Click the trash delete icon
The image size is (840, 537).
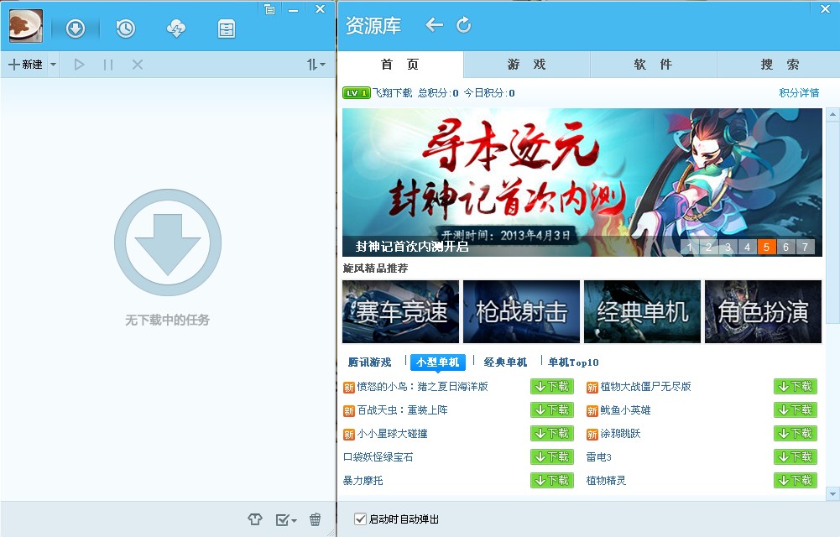[315, 519]
